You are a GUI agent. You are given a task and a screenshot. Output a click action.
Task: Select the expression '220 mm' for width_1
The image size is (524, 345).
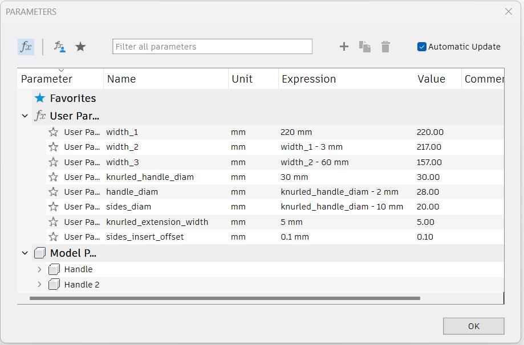point(296,132)
